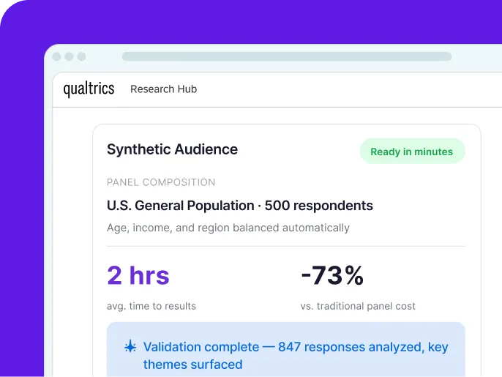This screenshot has width=502, height=377.
Task: Click the green Ready in minutes badge
Action: (x=411, y=152)
